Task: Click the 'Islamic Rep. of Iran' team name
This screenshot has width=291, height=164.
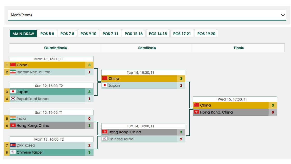Action: (34, 72)
